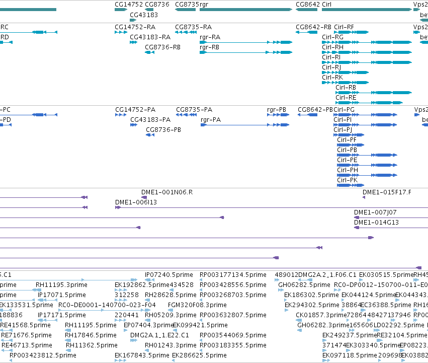Image resolution: width=428 pixels, height=363 pixels.
Task: Open the CG43183 gene label
Action: [x=144, y=15]
